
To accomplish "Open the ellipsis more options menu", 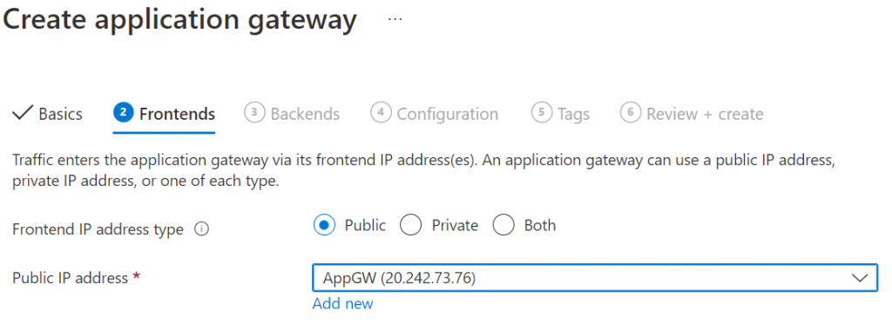I will (395, 19).
